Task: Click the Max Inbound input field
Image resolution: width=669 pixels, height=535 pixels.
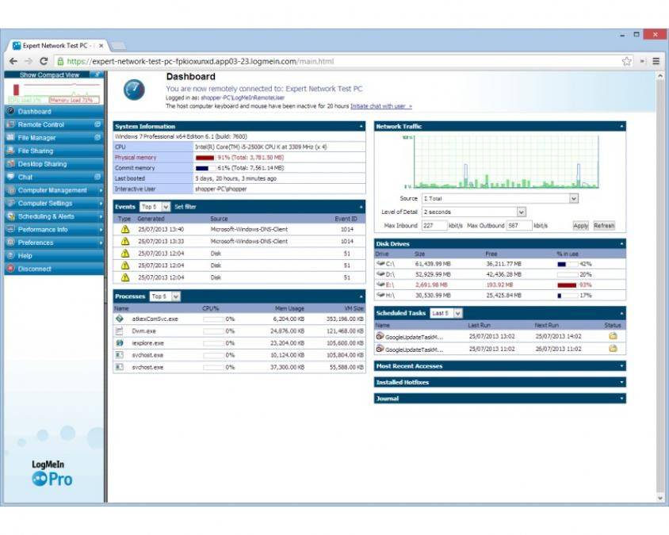Action: [434, 226]
